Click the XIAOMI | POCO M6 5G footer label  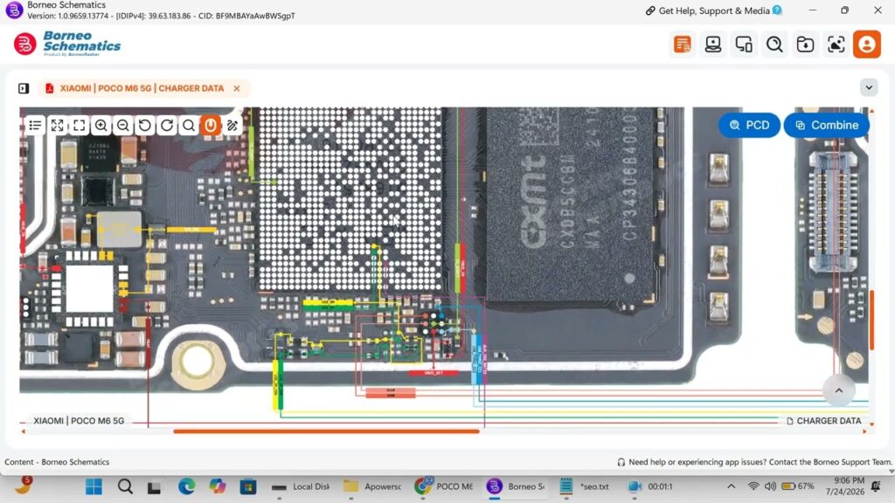78,421
